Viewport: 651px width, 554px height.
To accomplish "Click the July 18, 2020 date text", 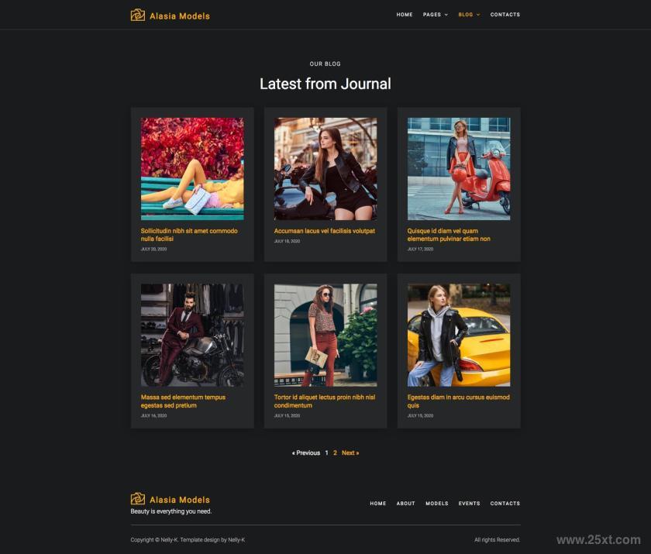I will point(287,241).
